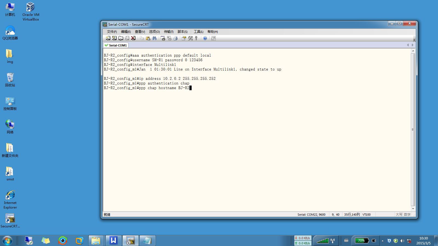Image resolution: width=438 pixels, height=246 pixels.
Task: Click the Find binoculars toolbar icon
Action: (154, 38)
